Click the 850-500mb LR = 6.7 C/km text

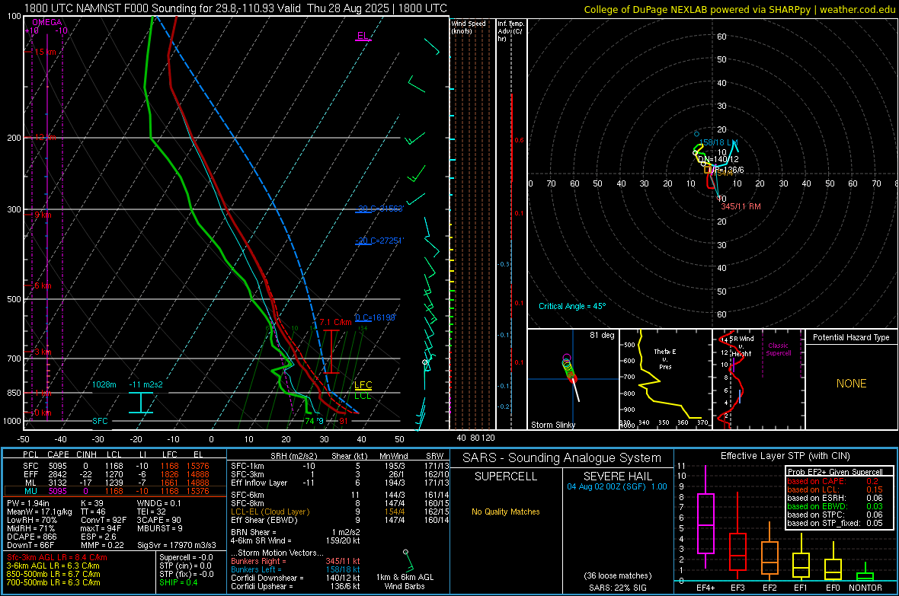[53, 574]
